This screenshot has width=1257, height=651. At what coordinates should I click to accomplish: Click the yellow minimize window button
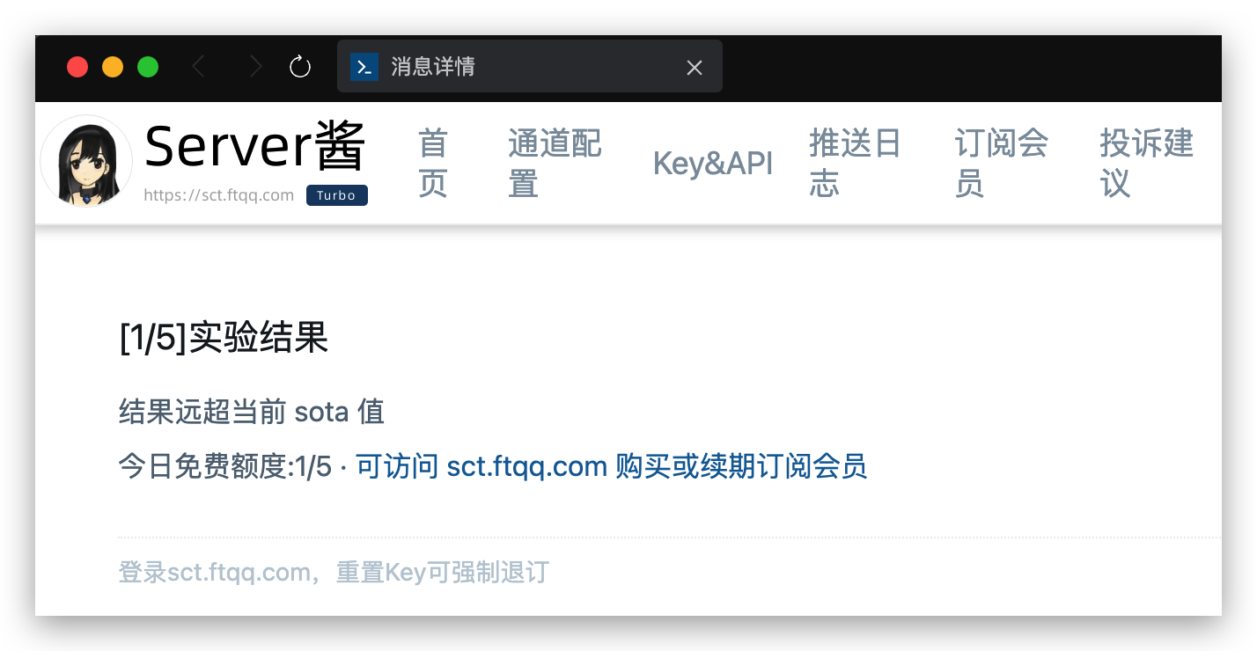click(113, 67)
